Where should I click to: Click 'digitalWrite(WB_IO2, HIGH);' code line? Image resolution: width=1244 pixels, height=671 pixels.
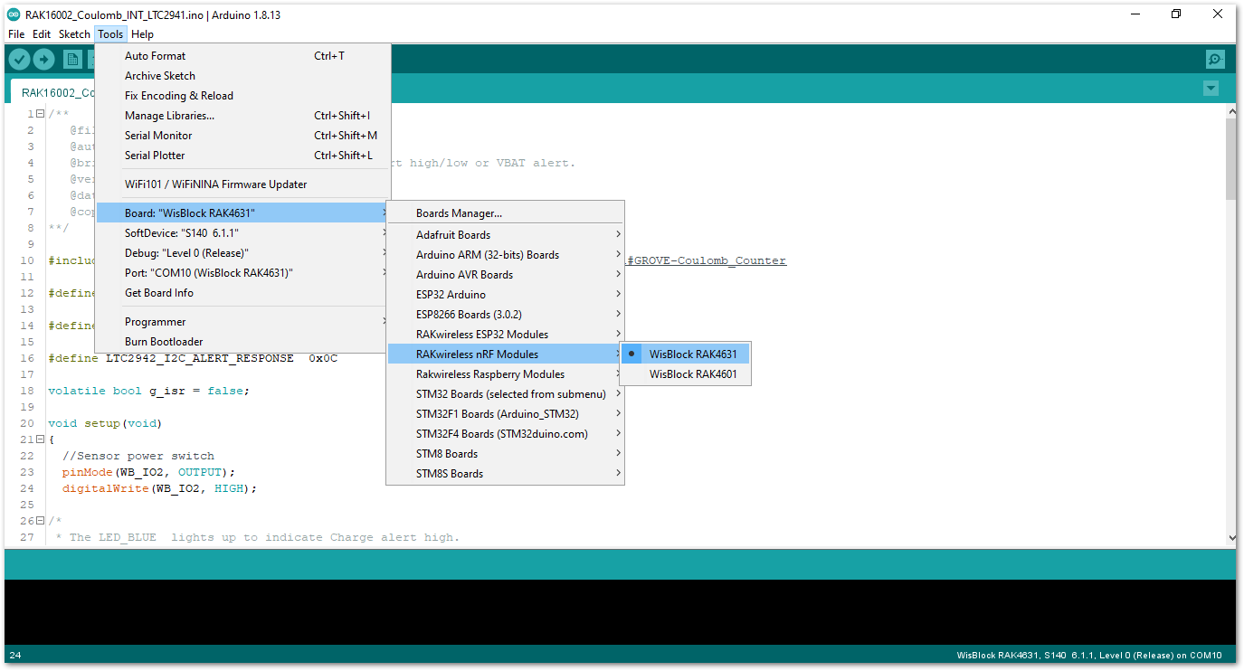(159, 488)
